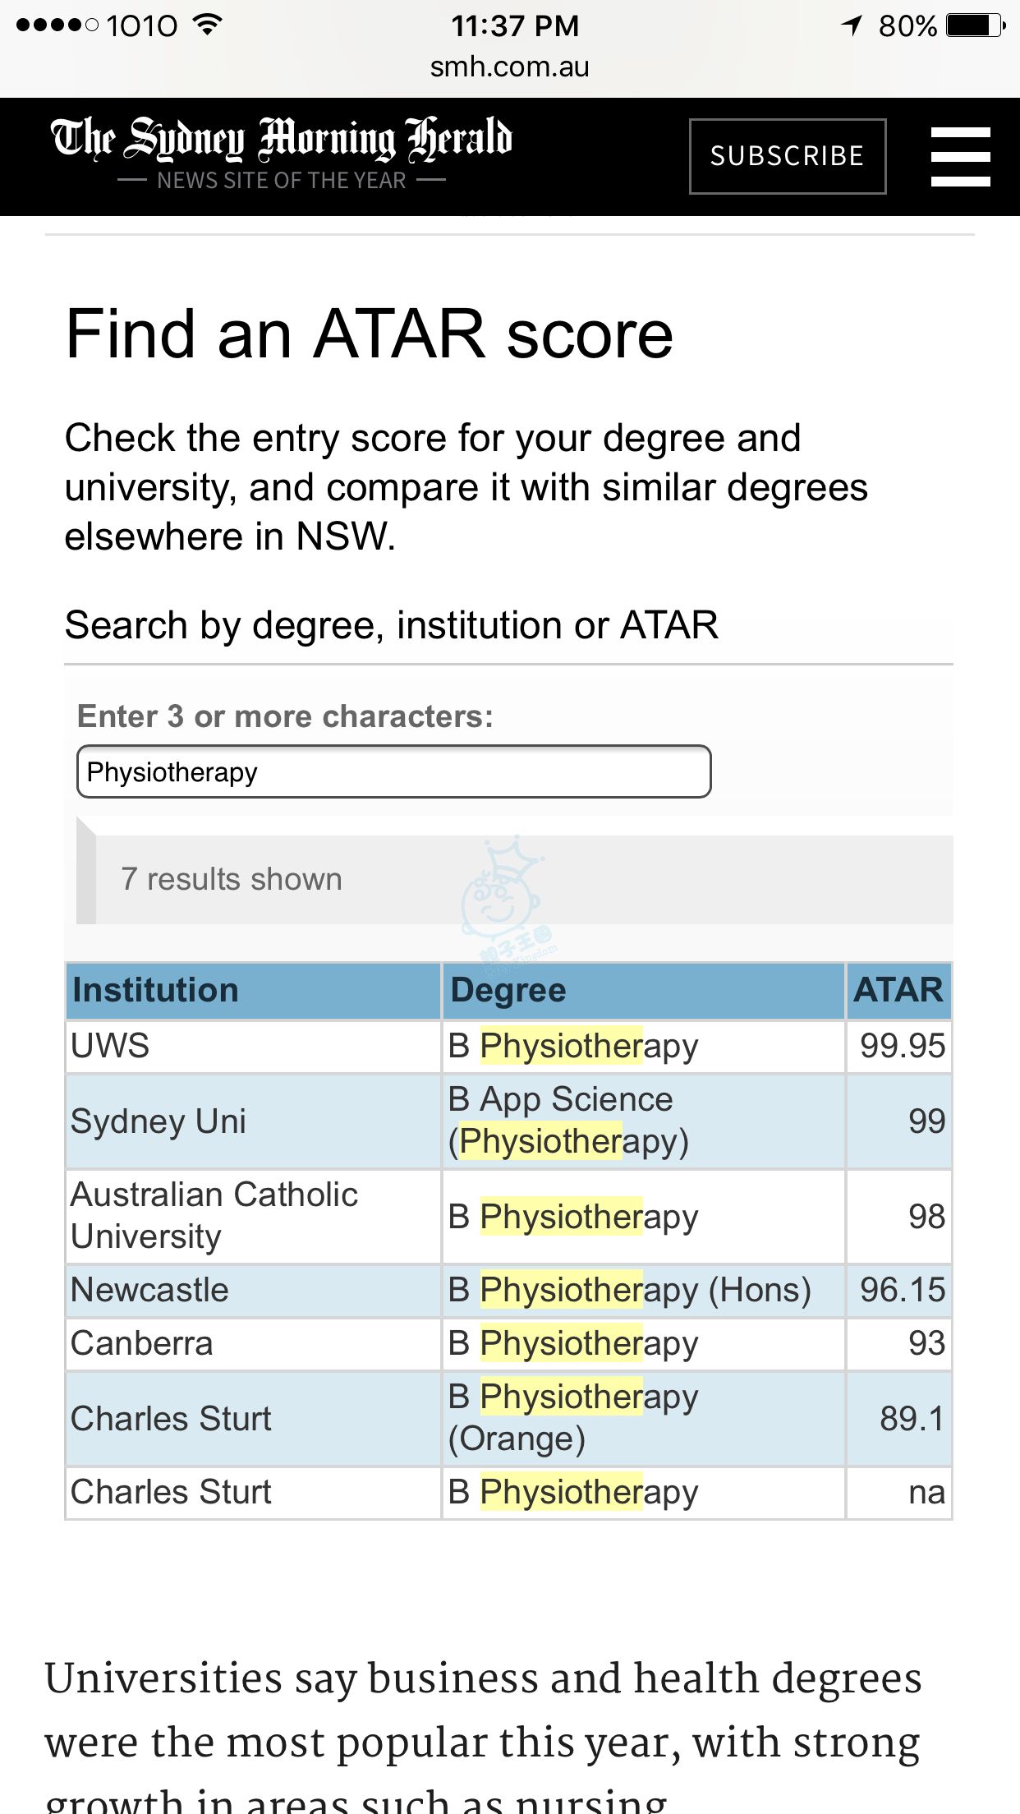Click the Subscribe button
Screen dimensions: 1020x1814
[787, 156]
